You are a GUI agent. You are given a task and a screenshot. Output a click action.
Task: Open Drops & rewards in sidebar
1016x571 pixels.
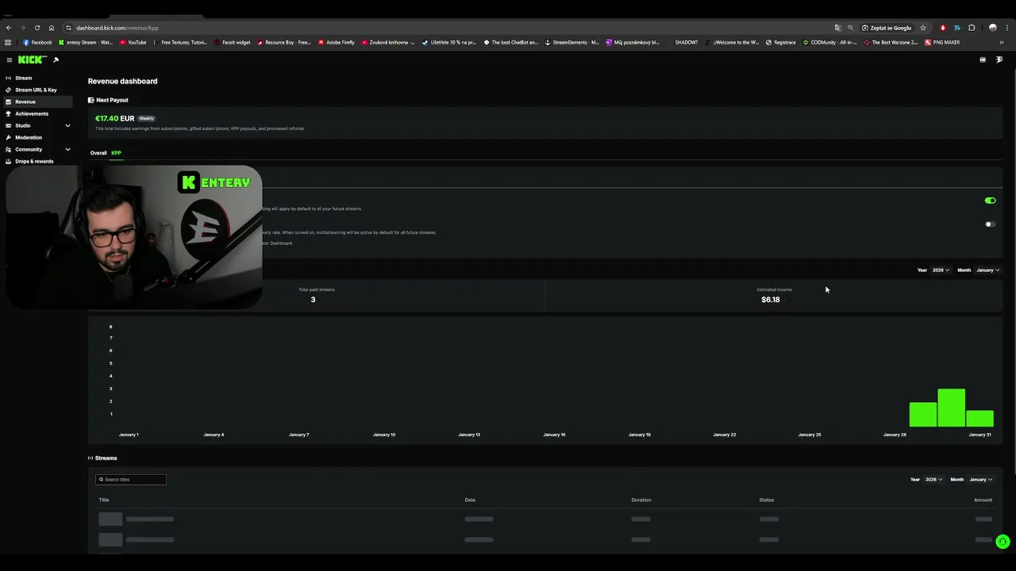(34, 161)
